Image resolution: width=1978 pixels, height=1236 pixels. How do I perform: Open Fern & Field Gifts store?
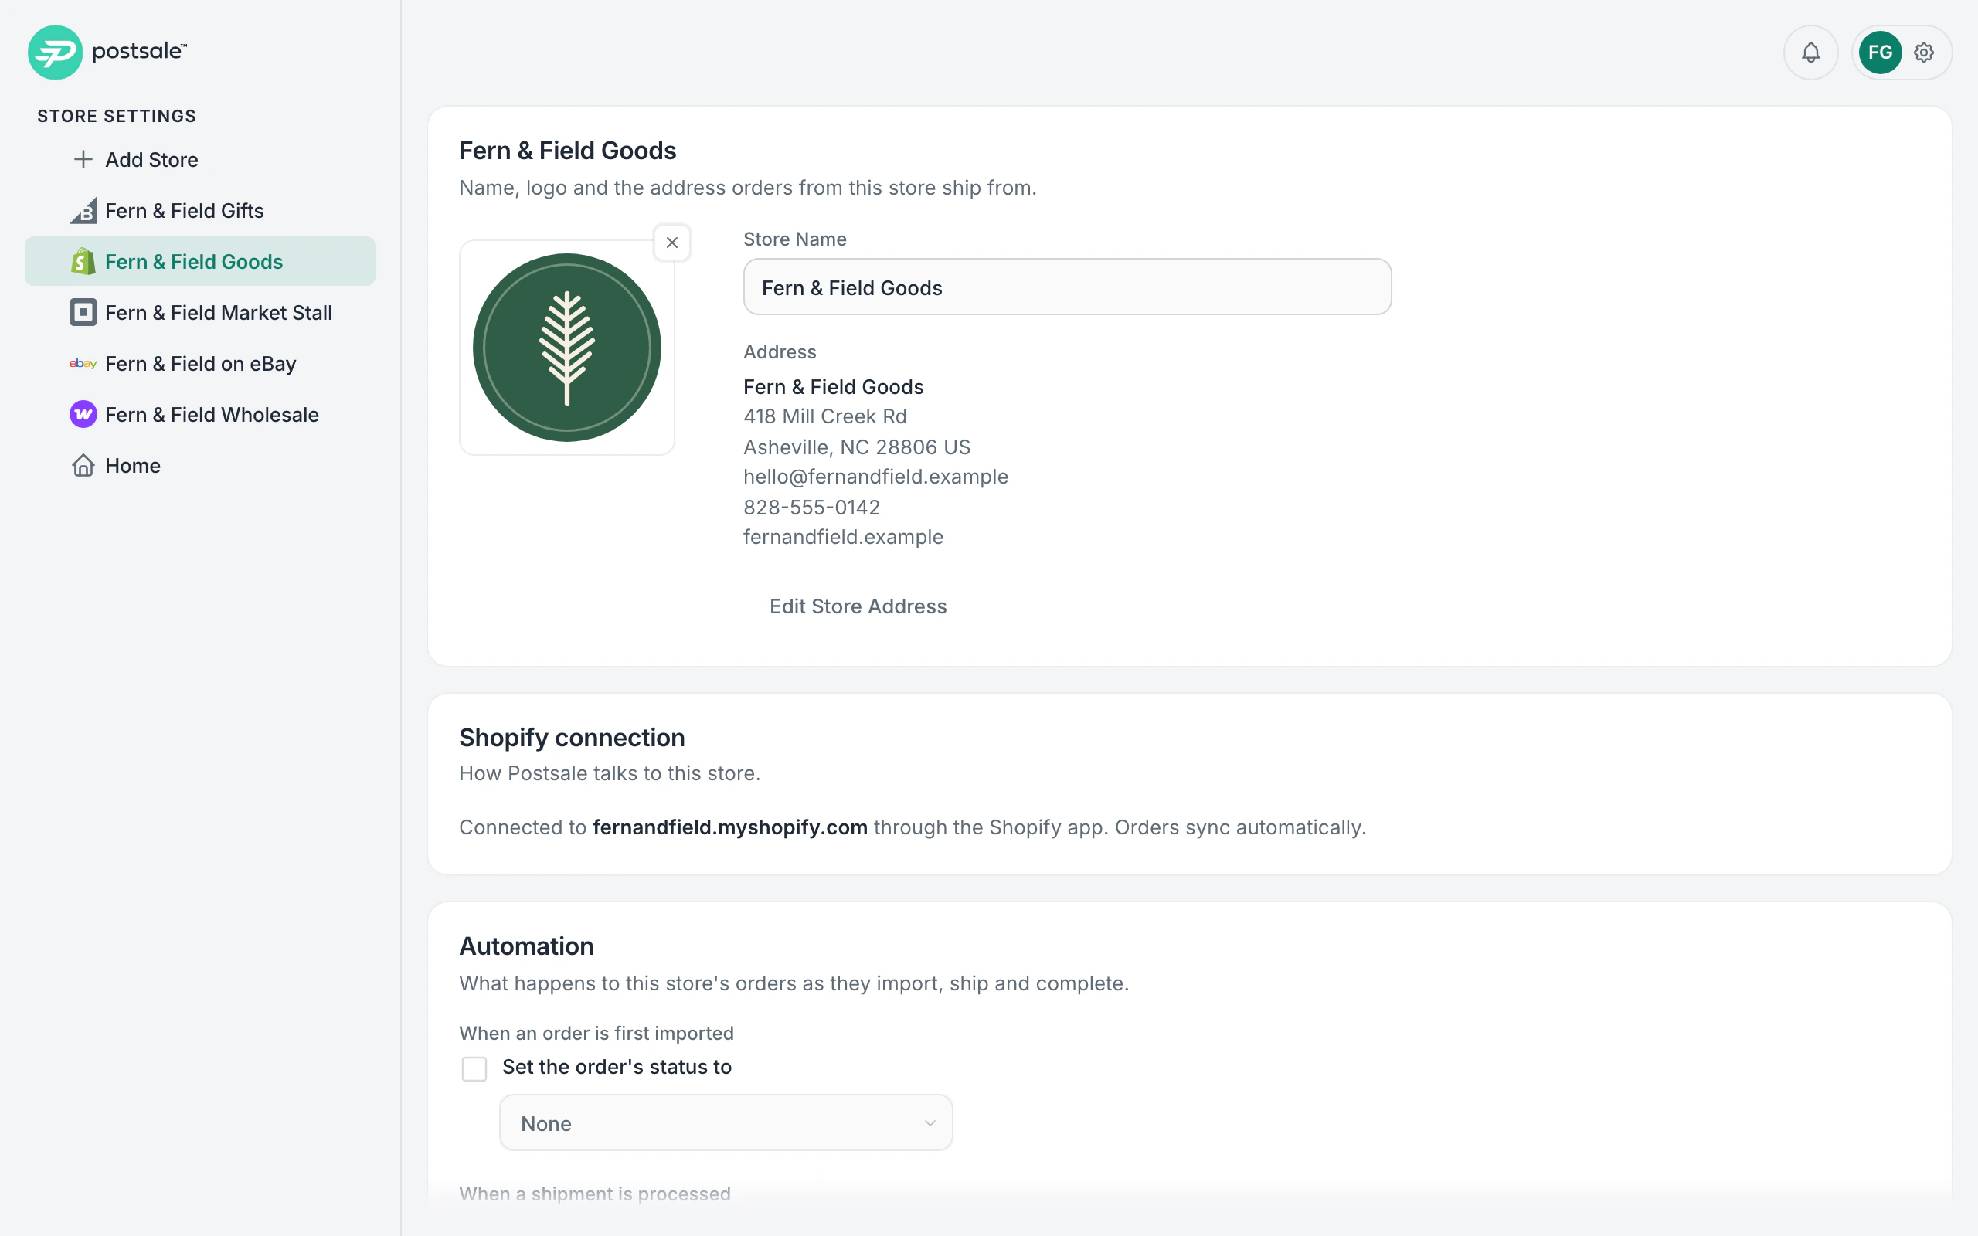[200, 211]
